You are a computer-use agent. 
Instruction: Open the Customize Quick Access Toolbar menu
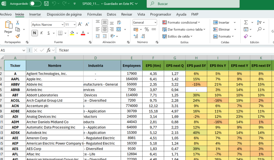pos(75,4)
